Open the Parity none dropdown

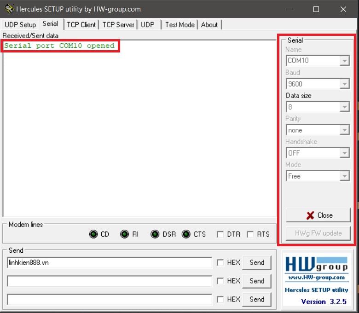(x=345, y=130)
